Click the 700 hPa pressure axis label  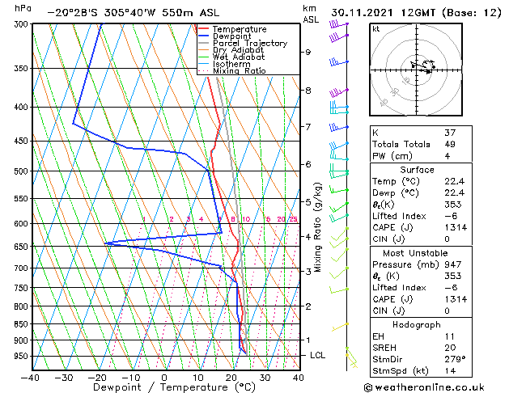21,268
